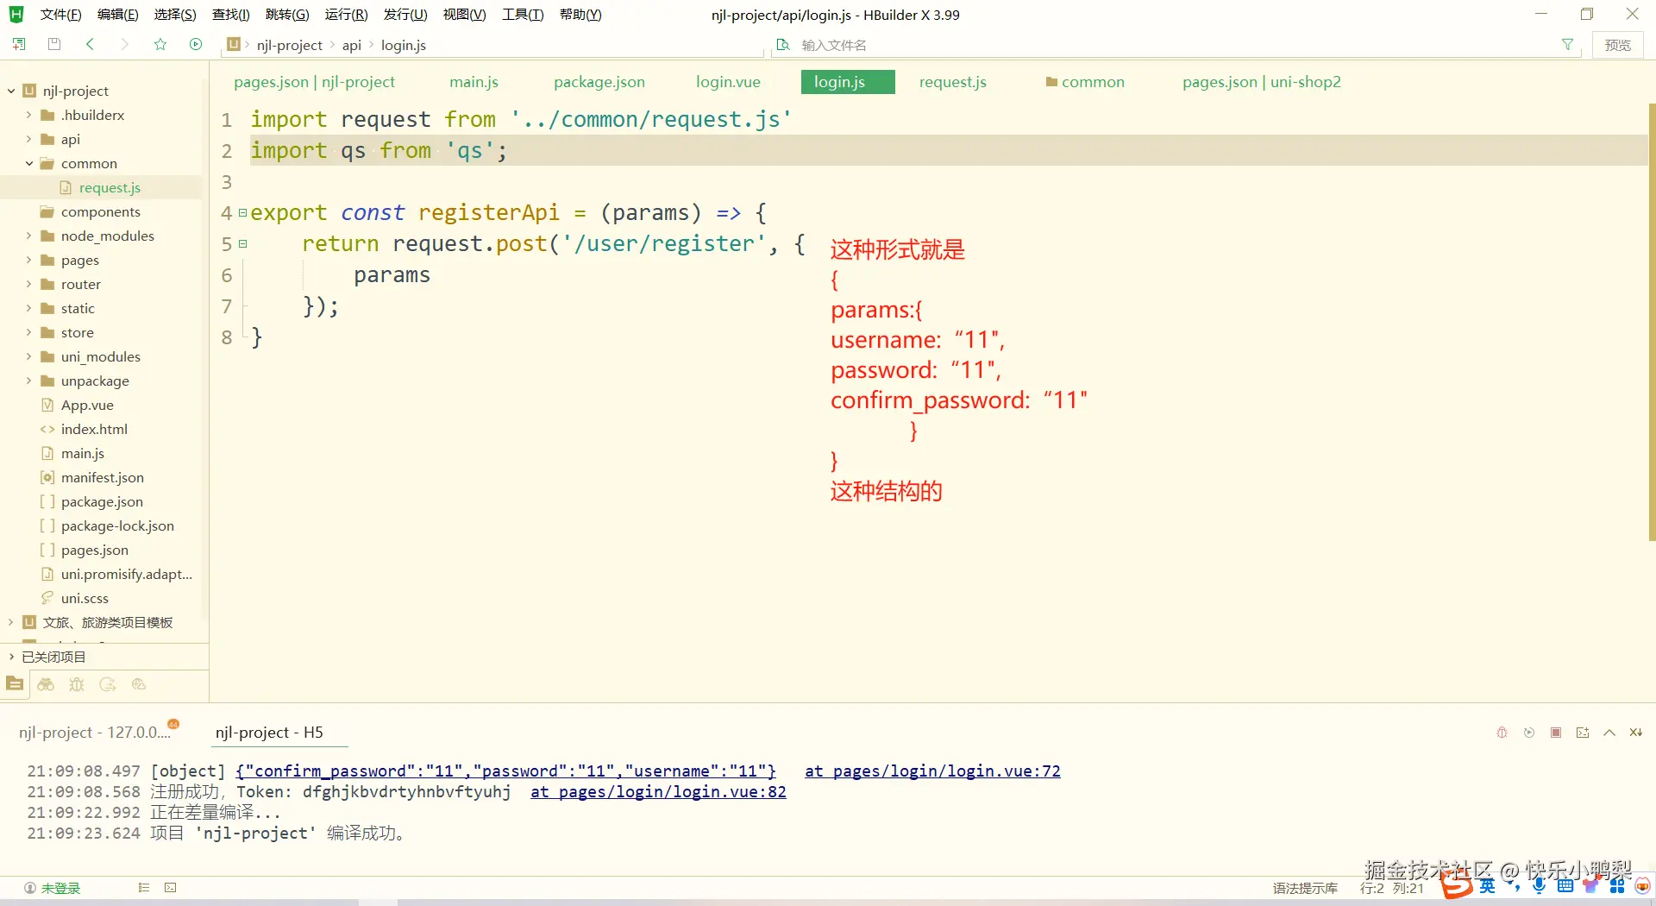
Task: Open the search binoculars panel icon
Action: (46, 684)
